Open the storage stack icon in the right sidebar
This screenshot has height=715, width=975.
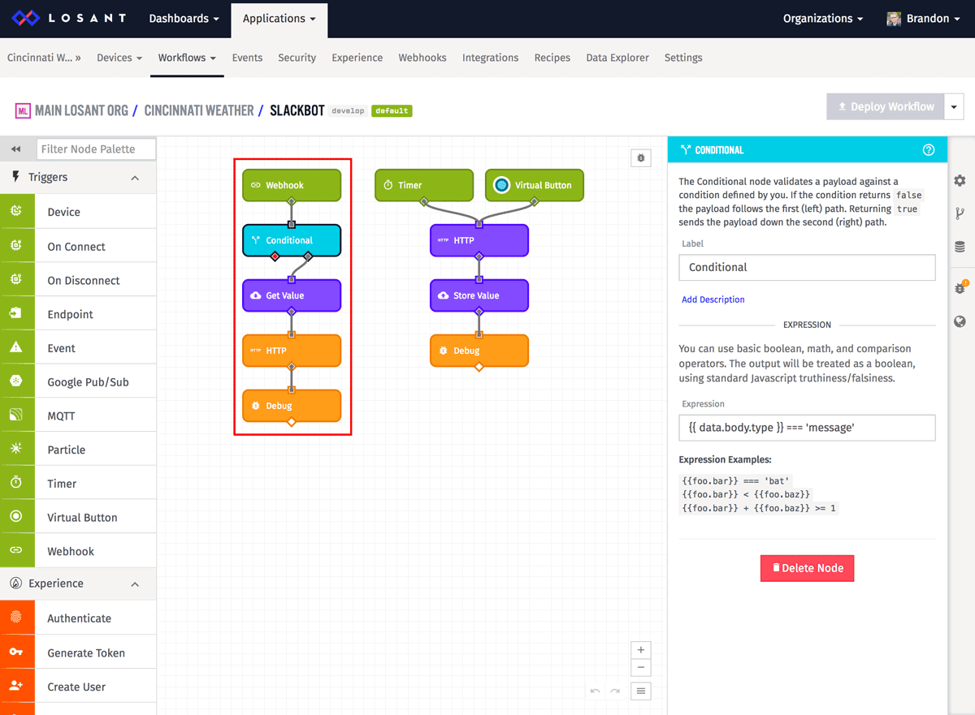[960, 248]
